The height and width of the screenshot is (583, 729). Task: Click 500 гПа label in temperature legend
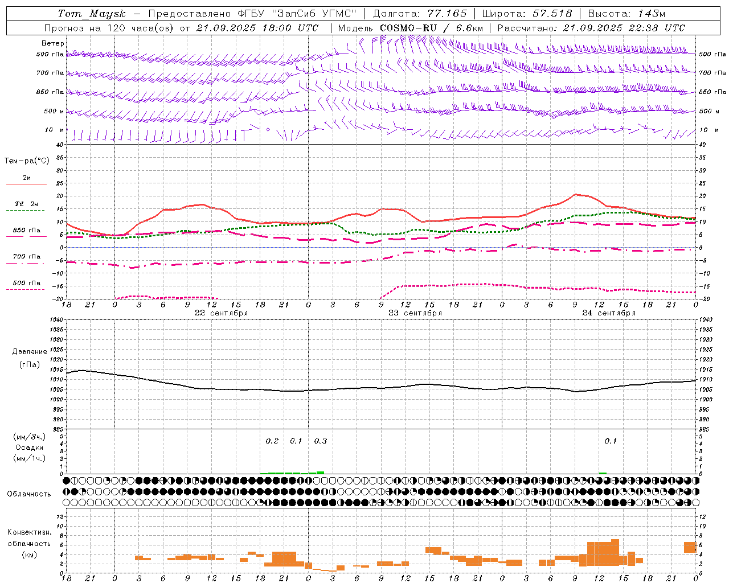27,282
